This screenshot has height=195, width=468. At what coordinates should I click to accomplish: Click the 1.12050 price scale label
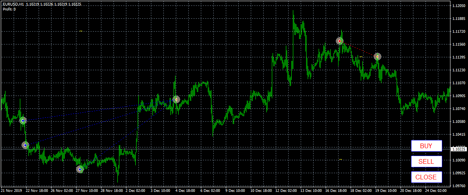459,5
